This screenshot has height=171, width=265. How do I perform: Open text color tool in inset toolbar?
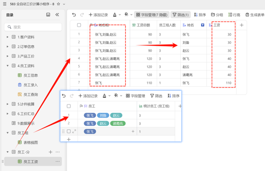[104, 96]
